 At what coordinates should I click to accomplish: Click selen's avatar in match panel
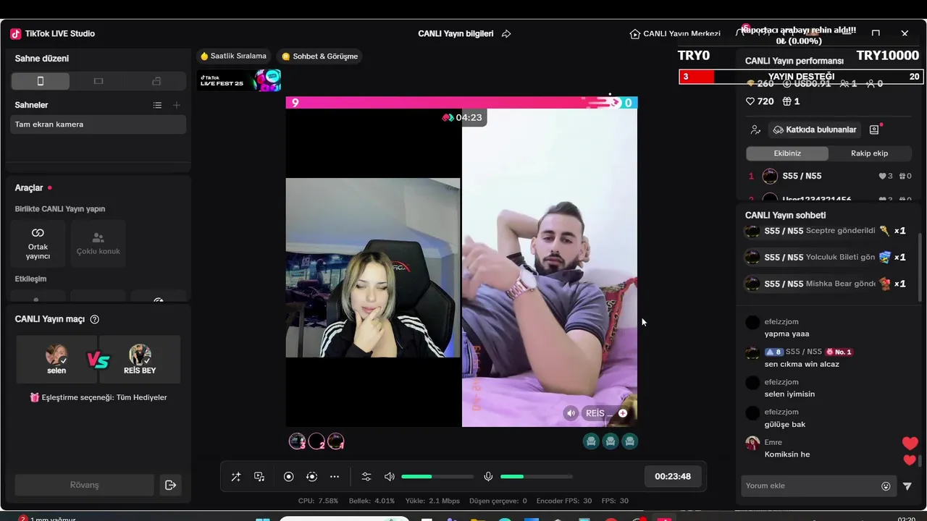(x=56, y=355)
